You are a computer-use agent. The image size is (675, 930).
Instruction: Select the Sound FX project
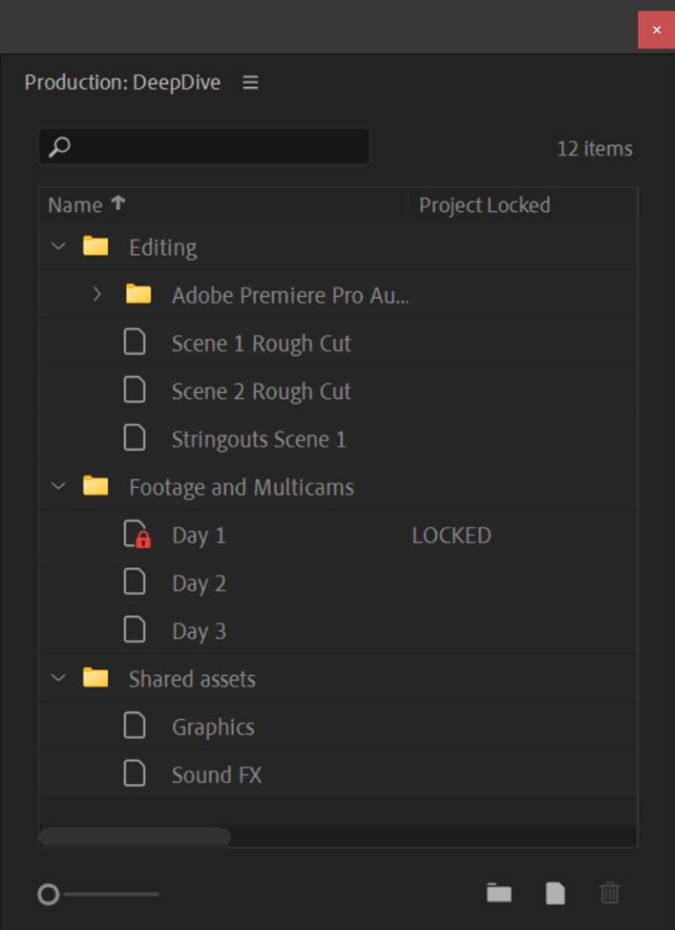[x=217, y=774]
